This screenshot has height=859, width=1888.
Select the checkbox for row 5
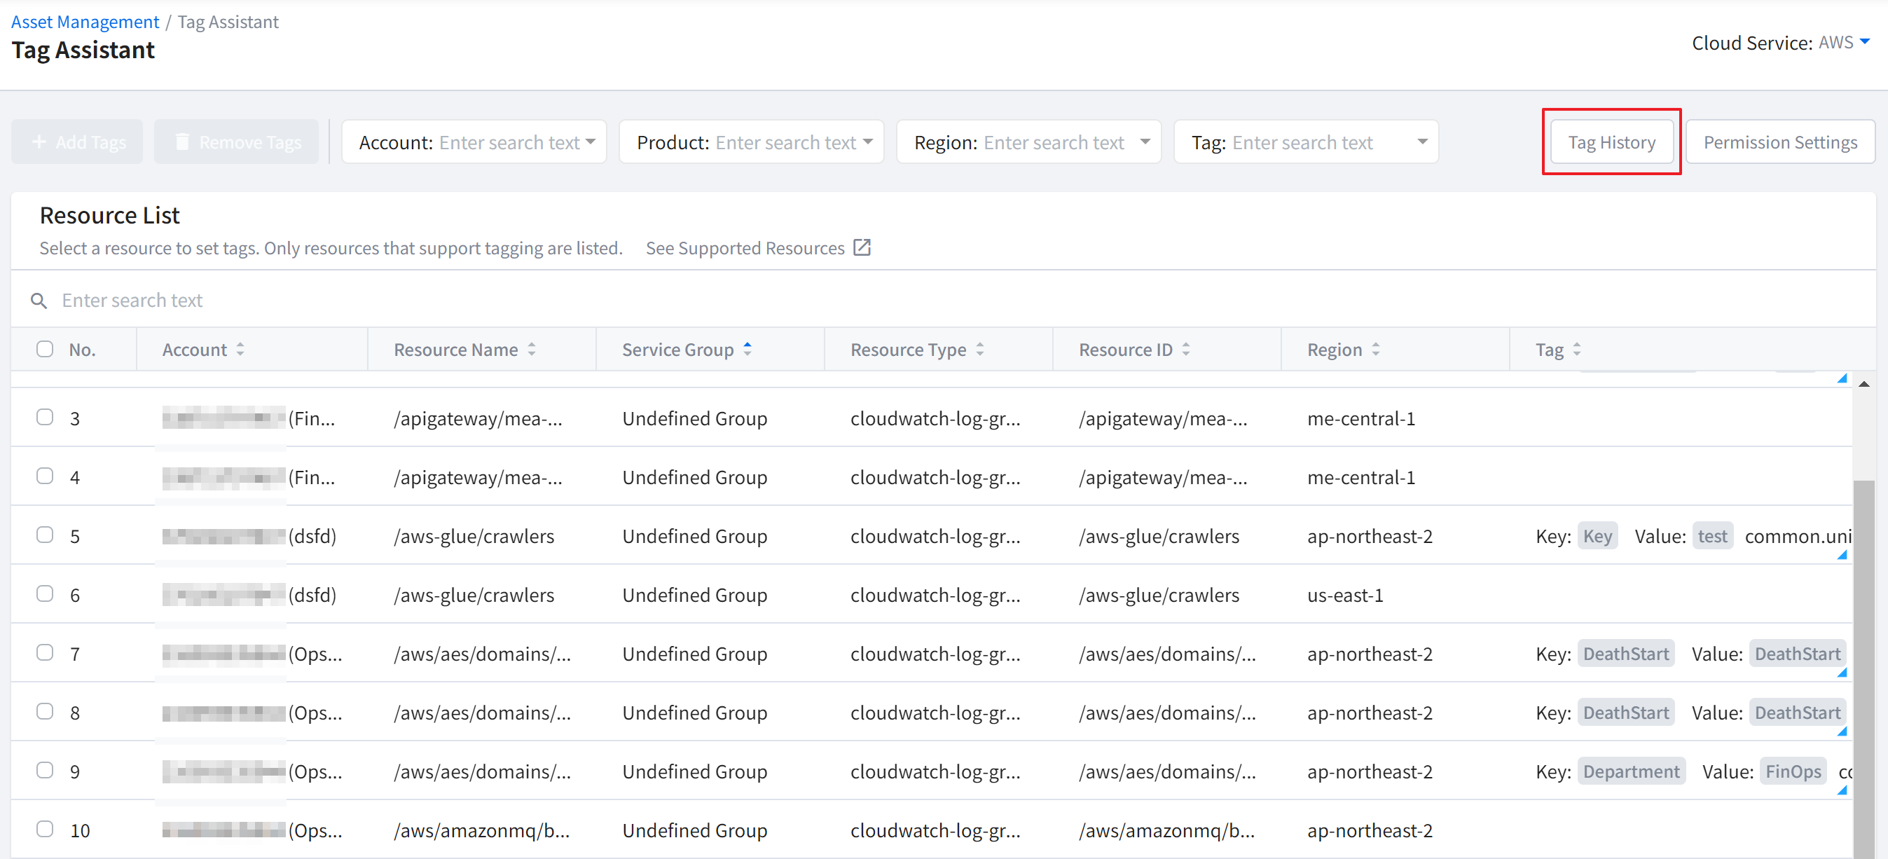click(45, 535)
